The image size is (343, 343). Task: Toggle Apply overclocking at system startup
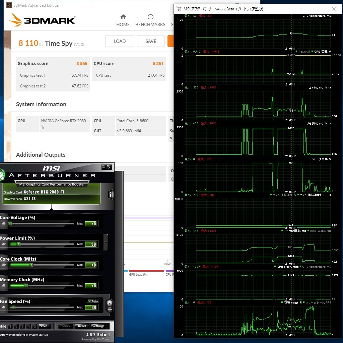pyautogui.click(x=24, y=335)
